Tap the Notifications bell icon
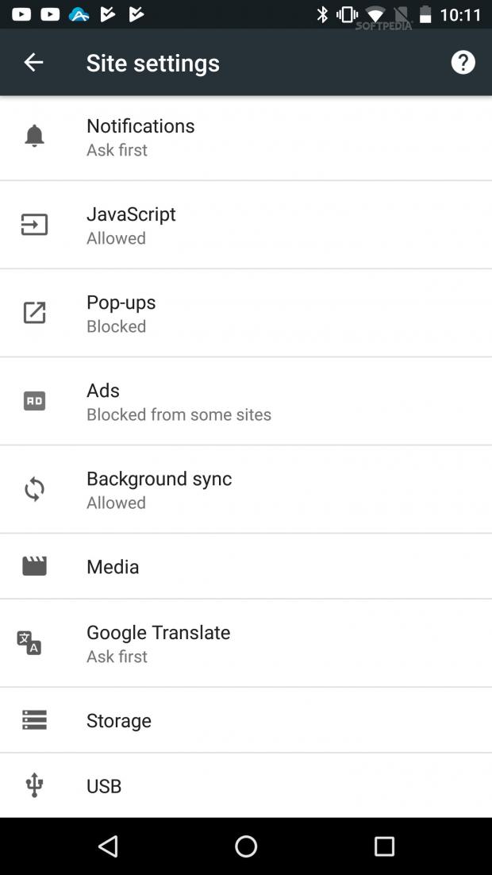Screen dimensions: 492x875 pos(34,137)
